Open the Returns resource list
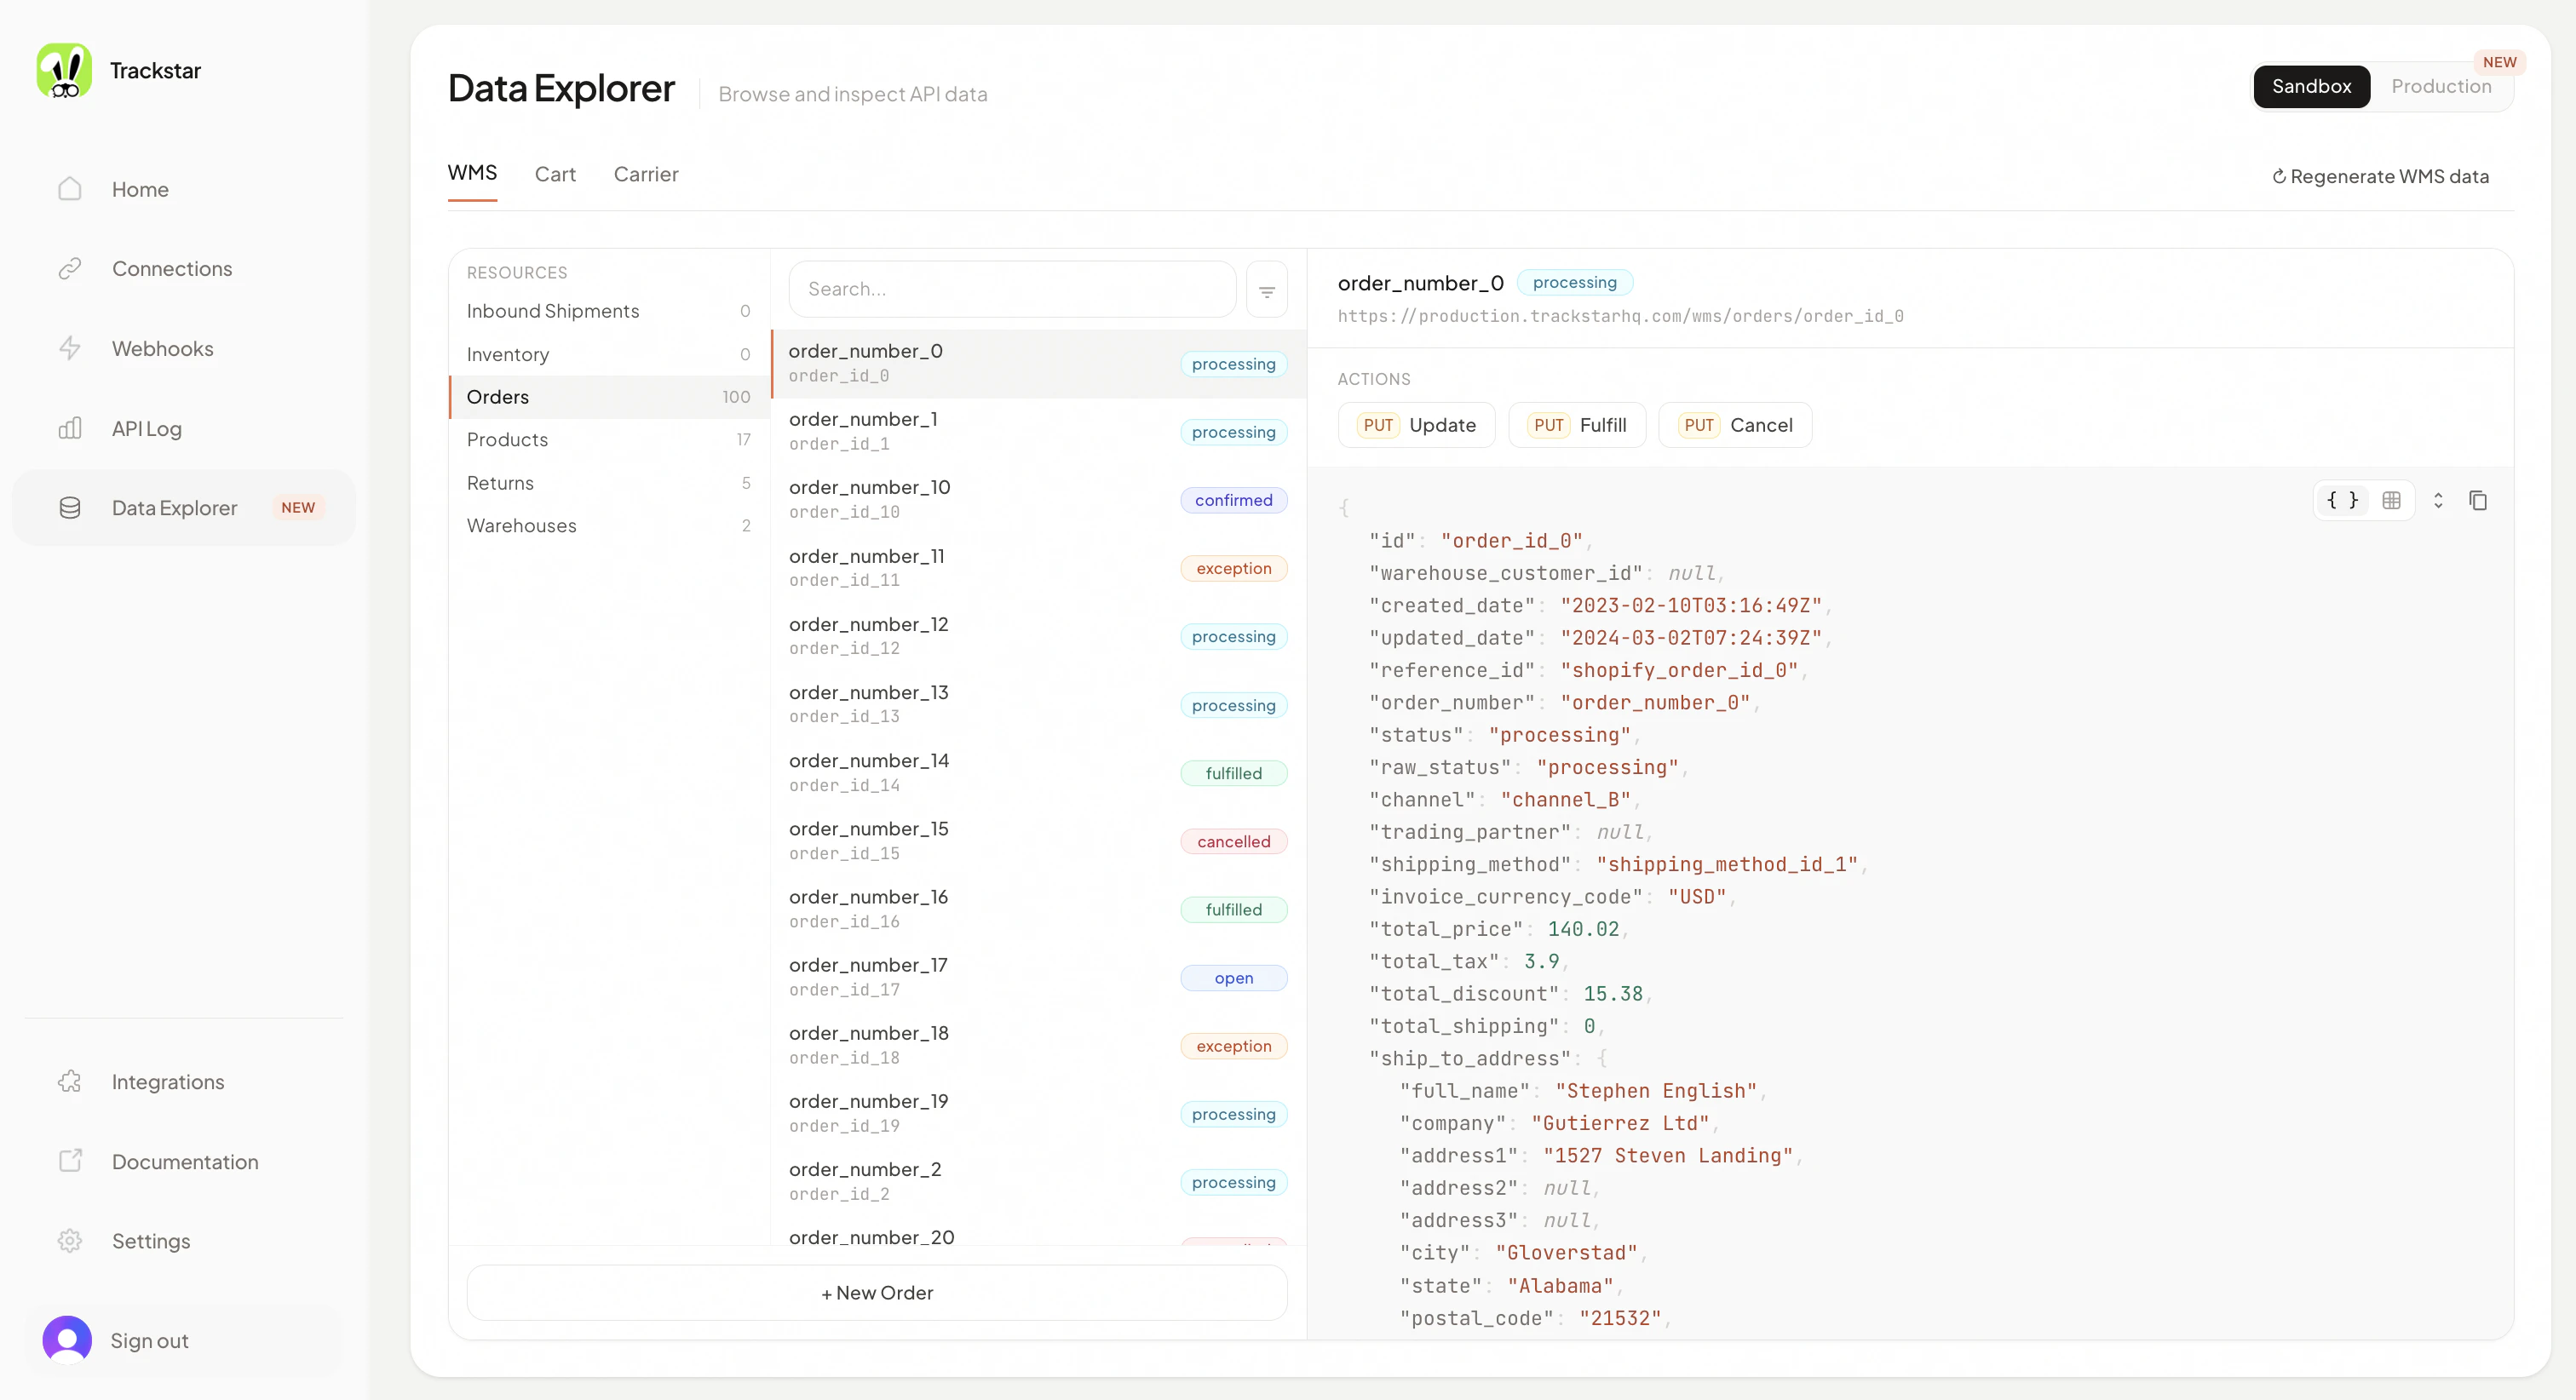Screen dimensions: 2576x1400 (x=500, y=483)
